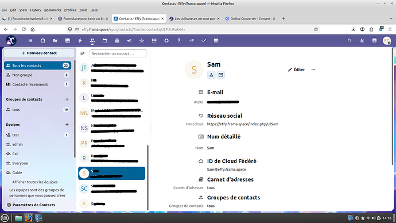Open Sam's Nextcloud profile URL
This screenshot has width=396, height=223.
point(242,124)
